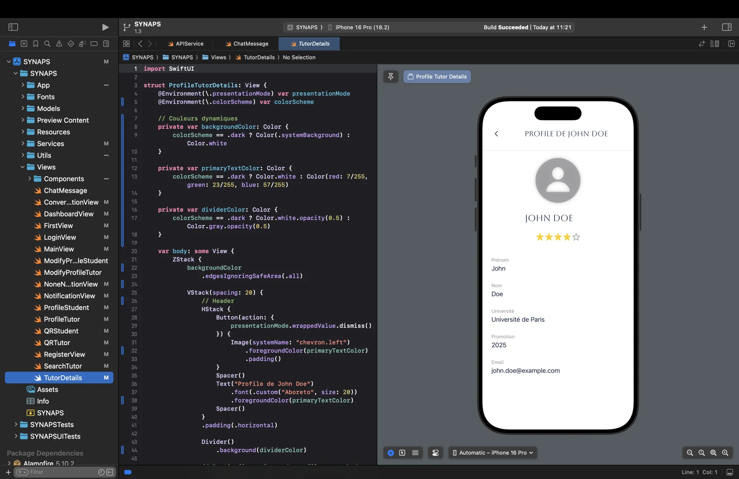Screen dimensions: 739x479
Task: Open the Library with plus button
Action: [704, 27]
